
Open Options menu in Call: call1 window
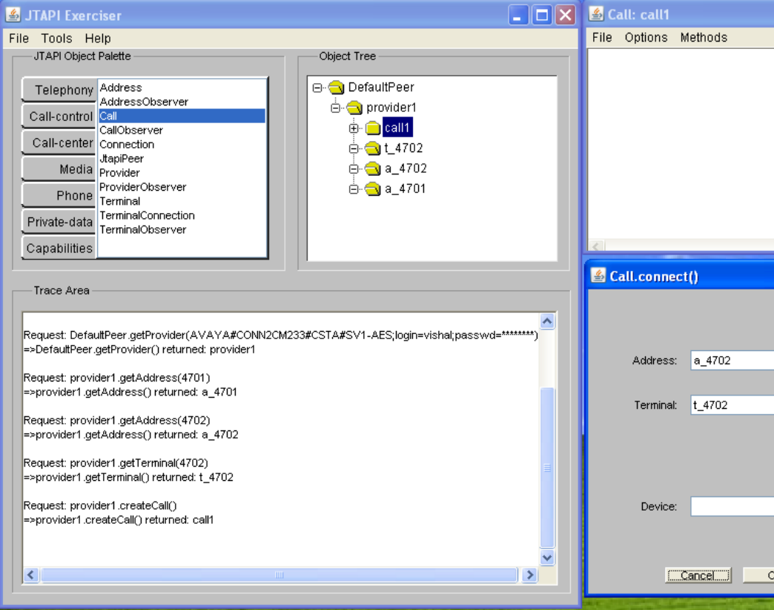646,38
